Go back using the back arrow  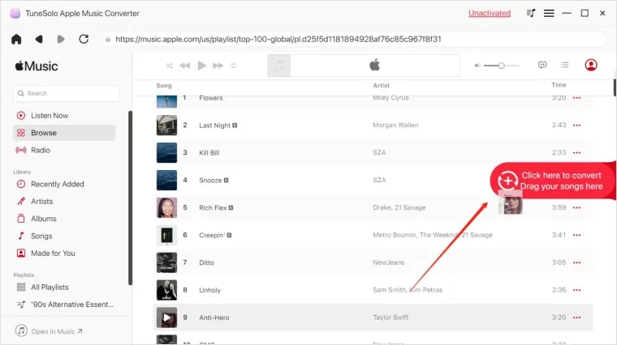pos(39,39)
